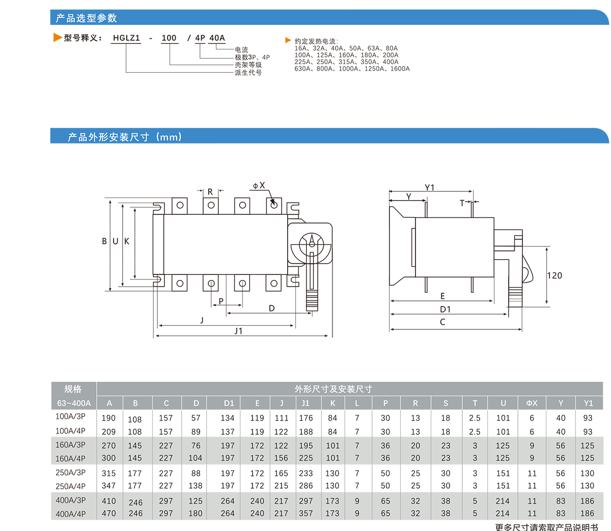
Task: Select the 产品选型参数 section header
Action: point(87,18)
